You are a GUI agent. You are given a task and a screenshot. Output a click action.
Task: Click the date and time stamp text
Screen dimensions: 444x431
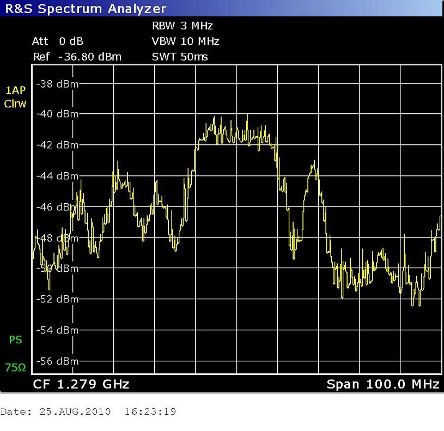[88, 411]
